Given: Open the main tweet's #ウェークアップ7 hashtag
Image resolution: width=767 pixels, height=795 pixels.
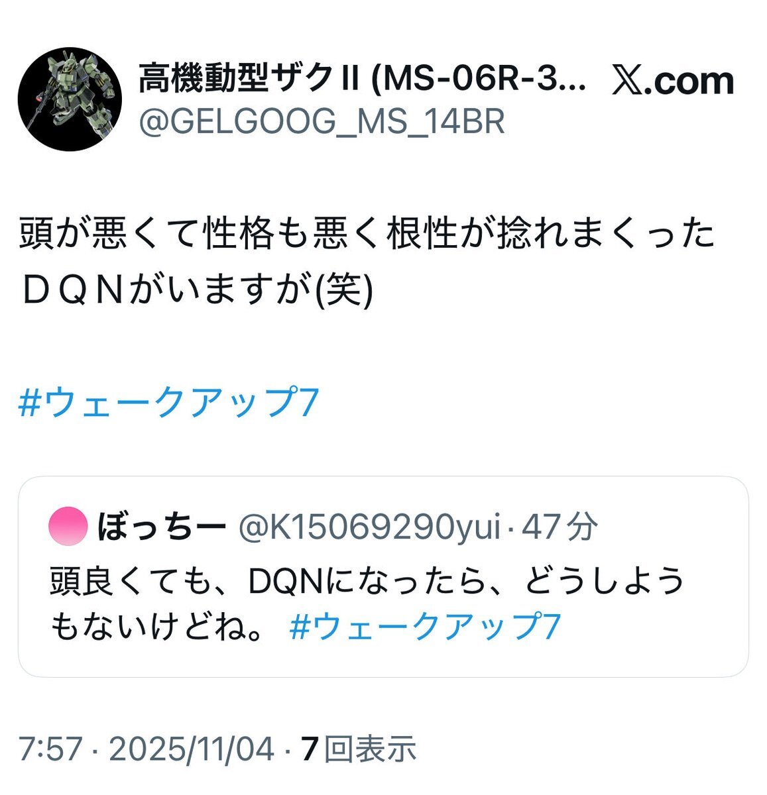Looking at the screenshot, I should [x=169, y=403].
